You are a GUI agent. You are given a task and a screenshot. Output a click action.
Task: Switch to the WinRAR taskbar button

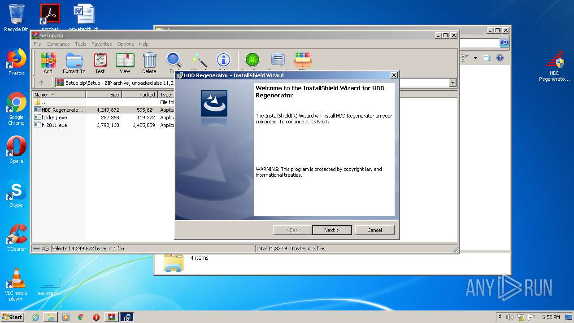click(112, 317)
